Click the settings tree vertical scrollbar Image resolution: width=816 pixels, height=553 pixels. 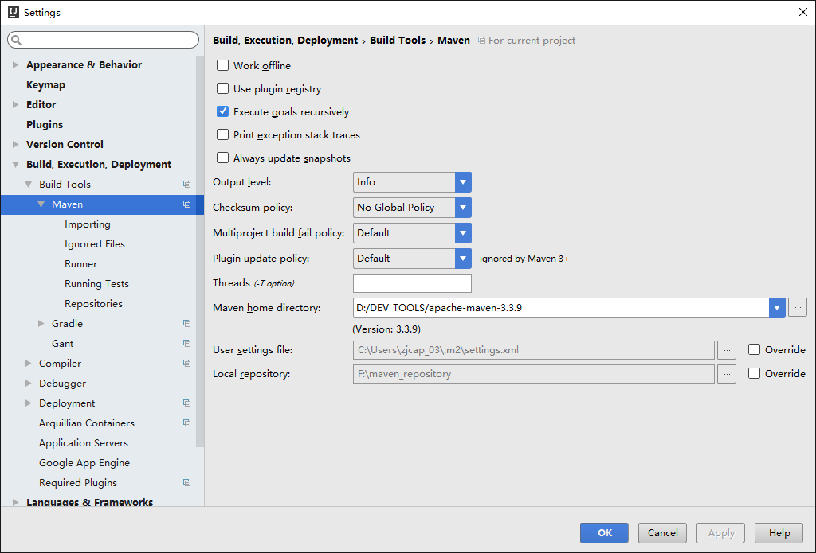pyautogui.click(x=200, y=251)
